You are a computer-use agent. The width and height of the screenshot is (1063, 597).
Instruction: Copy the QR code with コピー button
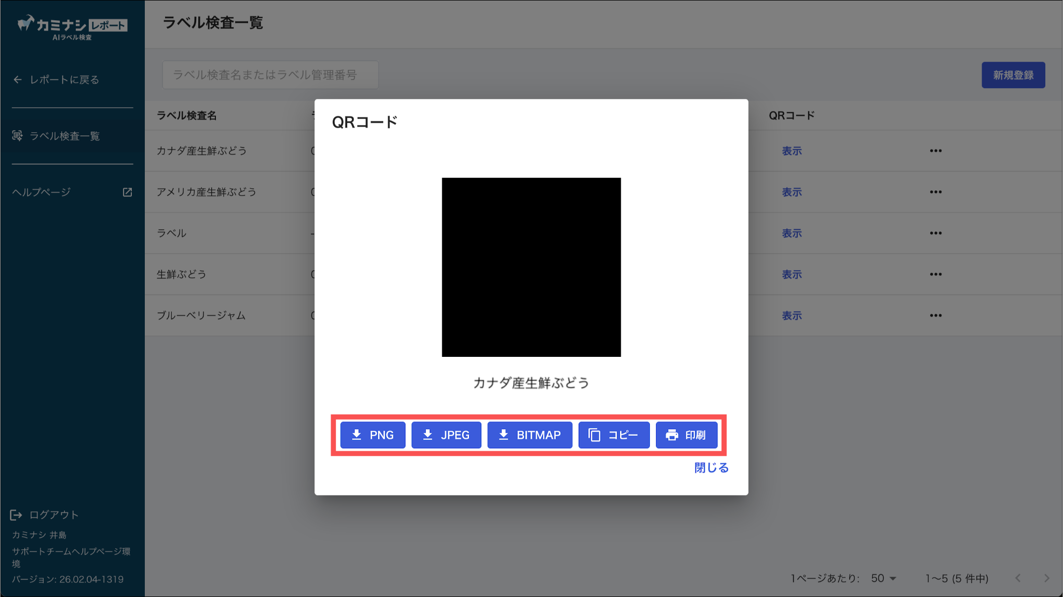[614, 435]
